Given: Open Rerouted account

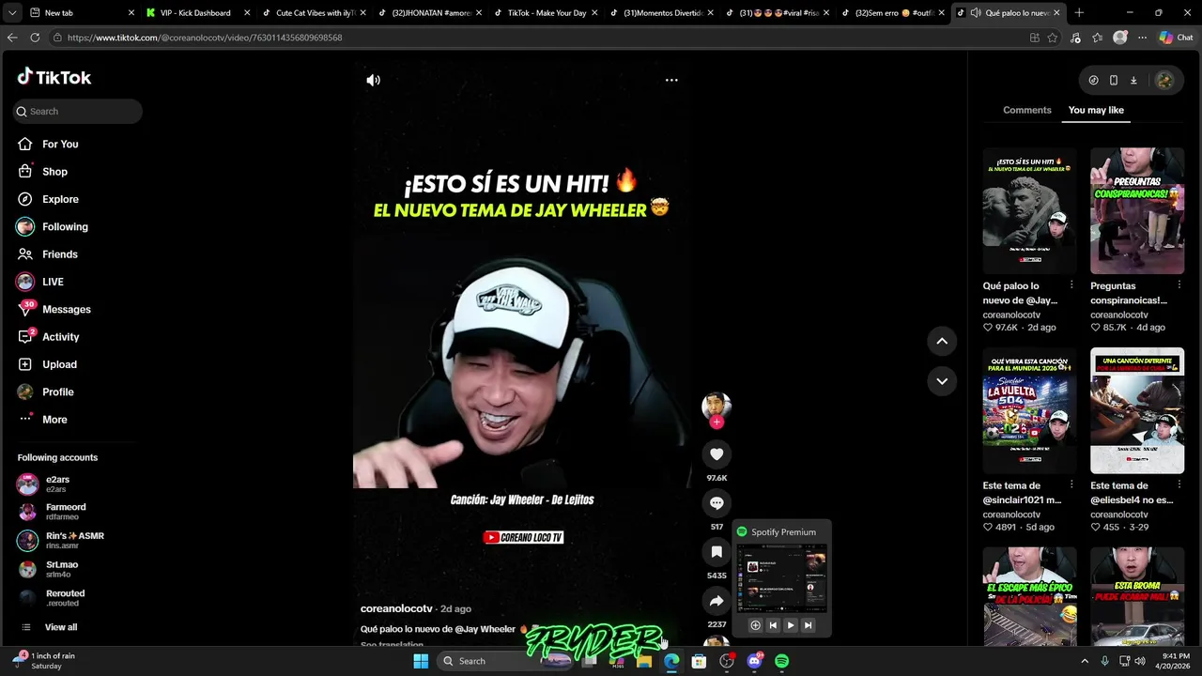Looking at the screenshot, I should tap(65, 598).
